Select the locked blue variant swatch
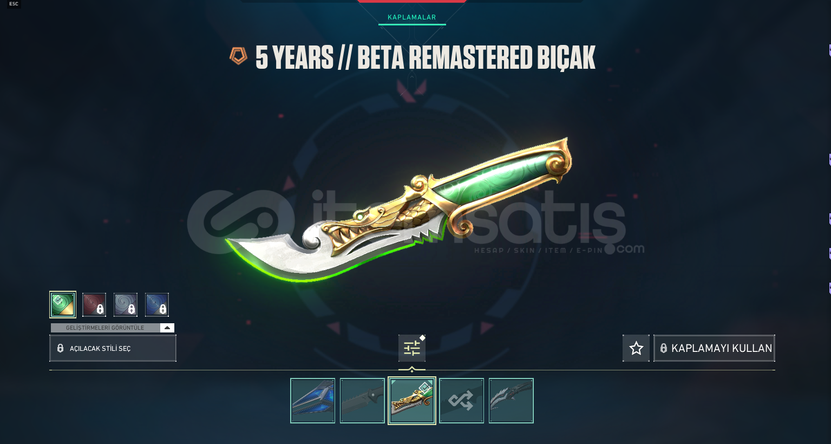Screen dimensions: 831x444 click(157, 304)
